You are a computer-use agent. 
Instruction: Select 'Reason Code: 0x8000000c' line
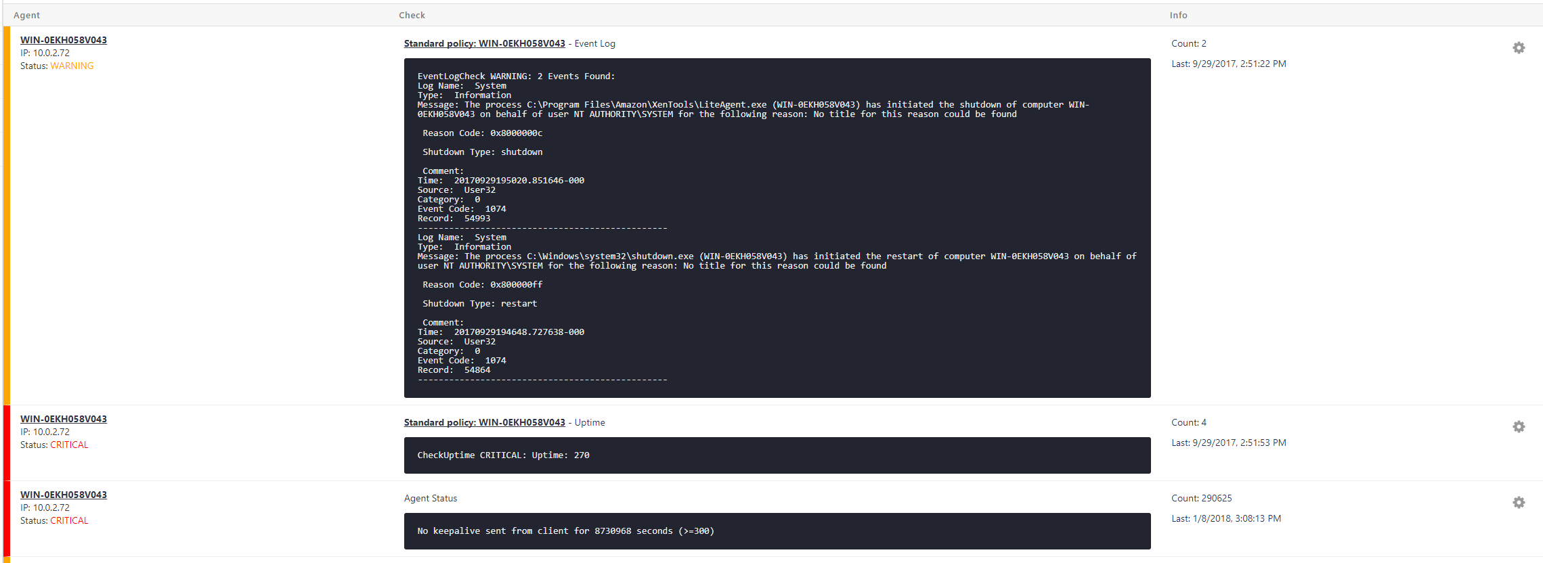pyautogui.click(x=483, y=133)
